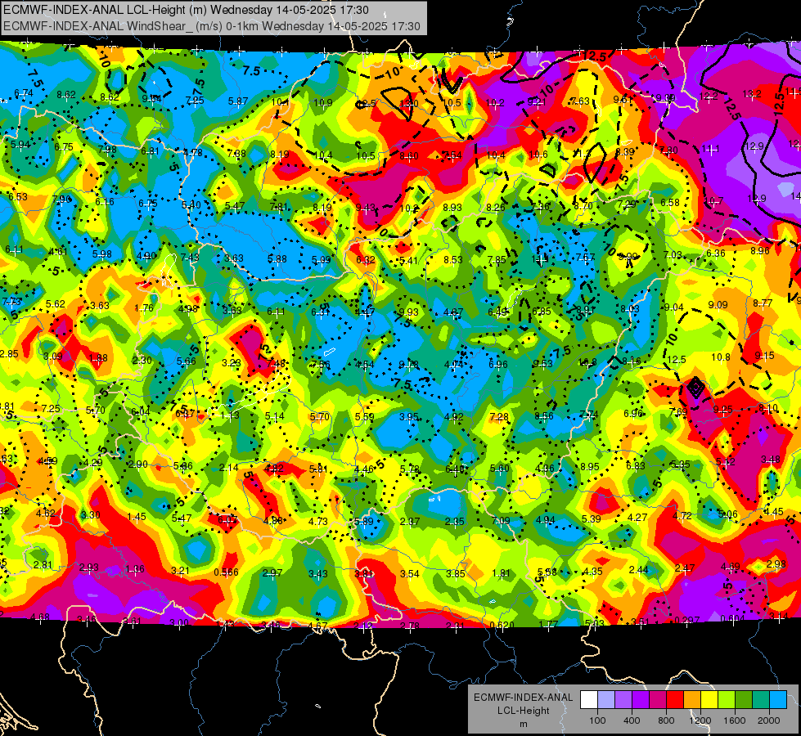Click the wind shear value '8.77'

[x=763, y=303]
